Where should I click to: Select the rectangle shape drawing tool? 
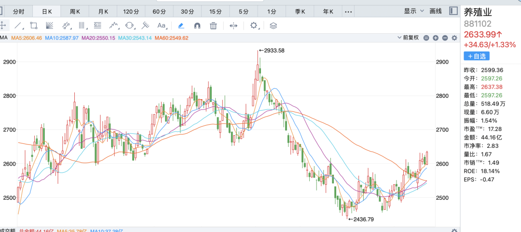click(x=34, y=26)
